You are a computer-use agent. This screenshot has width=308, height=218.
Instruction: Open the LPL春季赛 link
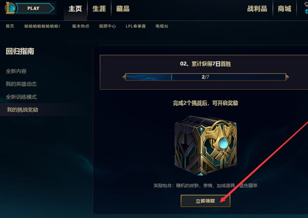tap(136, 26)
